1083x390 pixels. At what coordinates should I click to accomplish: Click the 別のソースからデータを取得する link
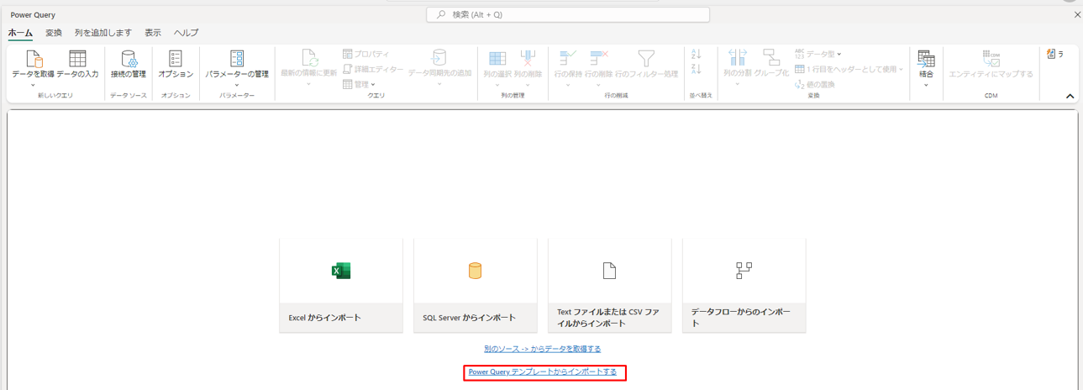(x=542, y=349)
